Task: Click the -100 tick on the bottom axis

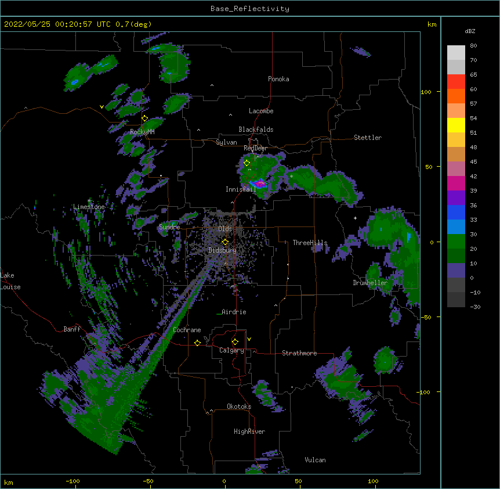Action: click(73, 481)
